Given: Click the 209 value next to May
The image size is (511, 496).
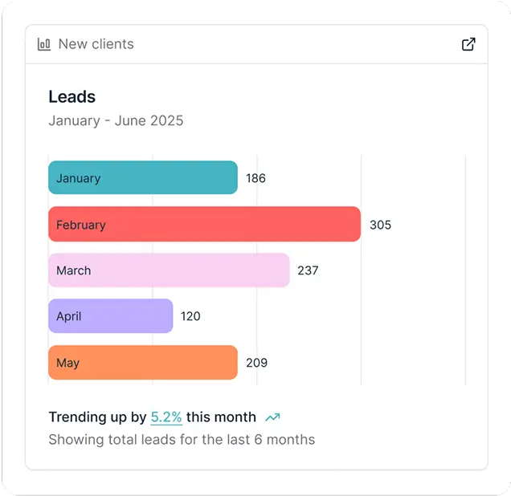Looking at the screenshot, I should coord(256,363).
